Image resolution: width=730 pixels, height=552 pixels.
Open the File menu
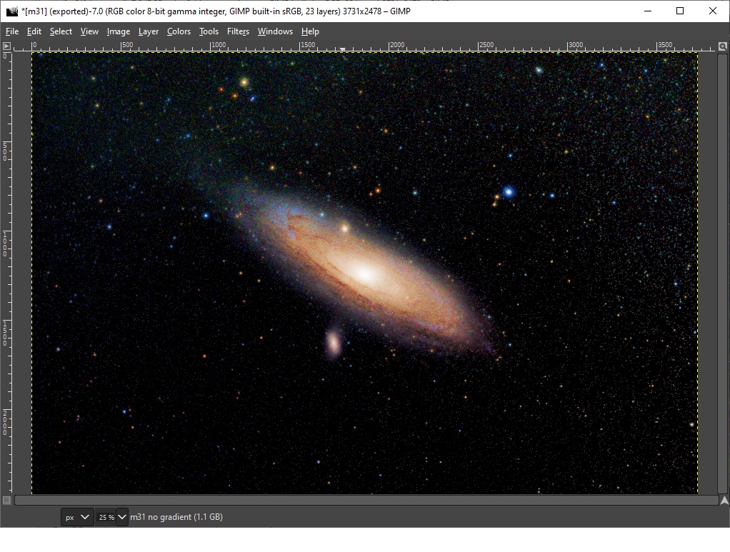coord(12,31)
